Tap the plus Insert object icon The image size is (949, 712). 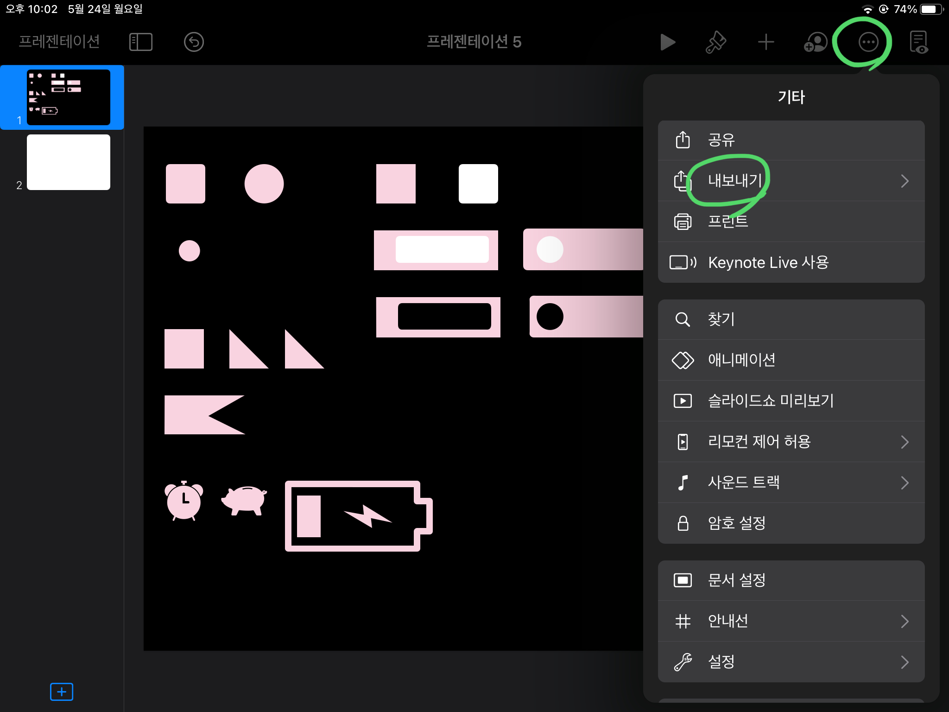coord(766,42)
